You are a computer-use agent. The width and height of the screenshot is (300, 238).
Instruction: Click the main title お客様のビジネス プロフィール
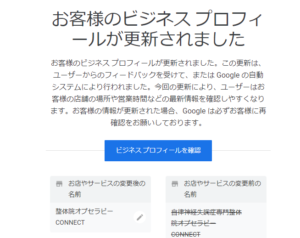point(158,18)
